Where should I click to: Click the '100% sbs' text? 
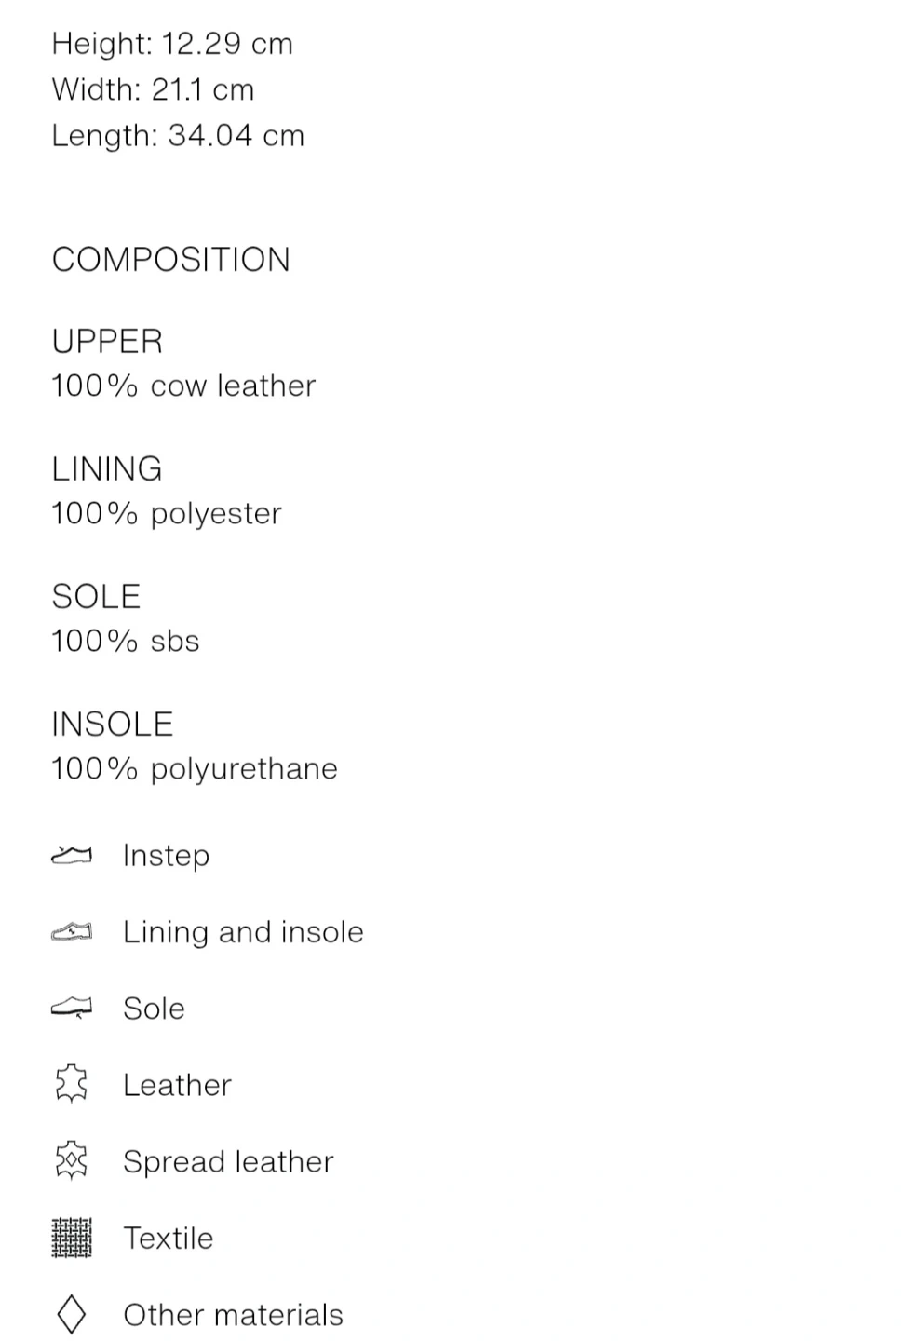coord(126,641)
